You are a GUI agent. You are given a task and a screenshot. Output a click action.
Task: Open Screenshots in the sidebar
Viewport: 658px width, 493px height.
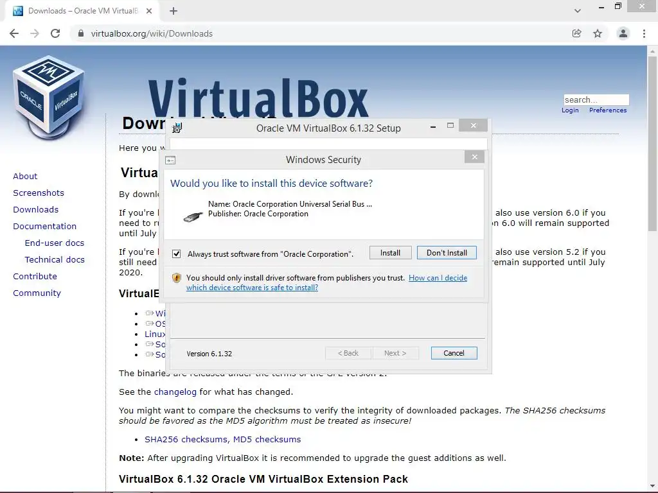tap(39, 193)
